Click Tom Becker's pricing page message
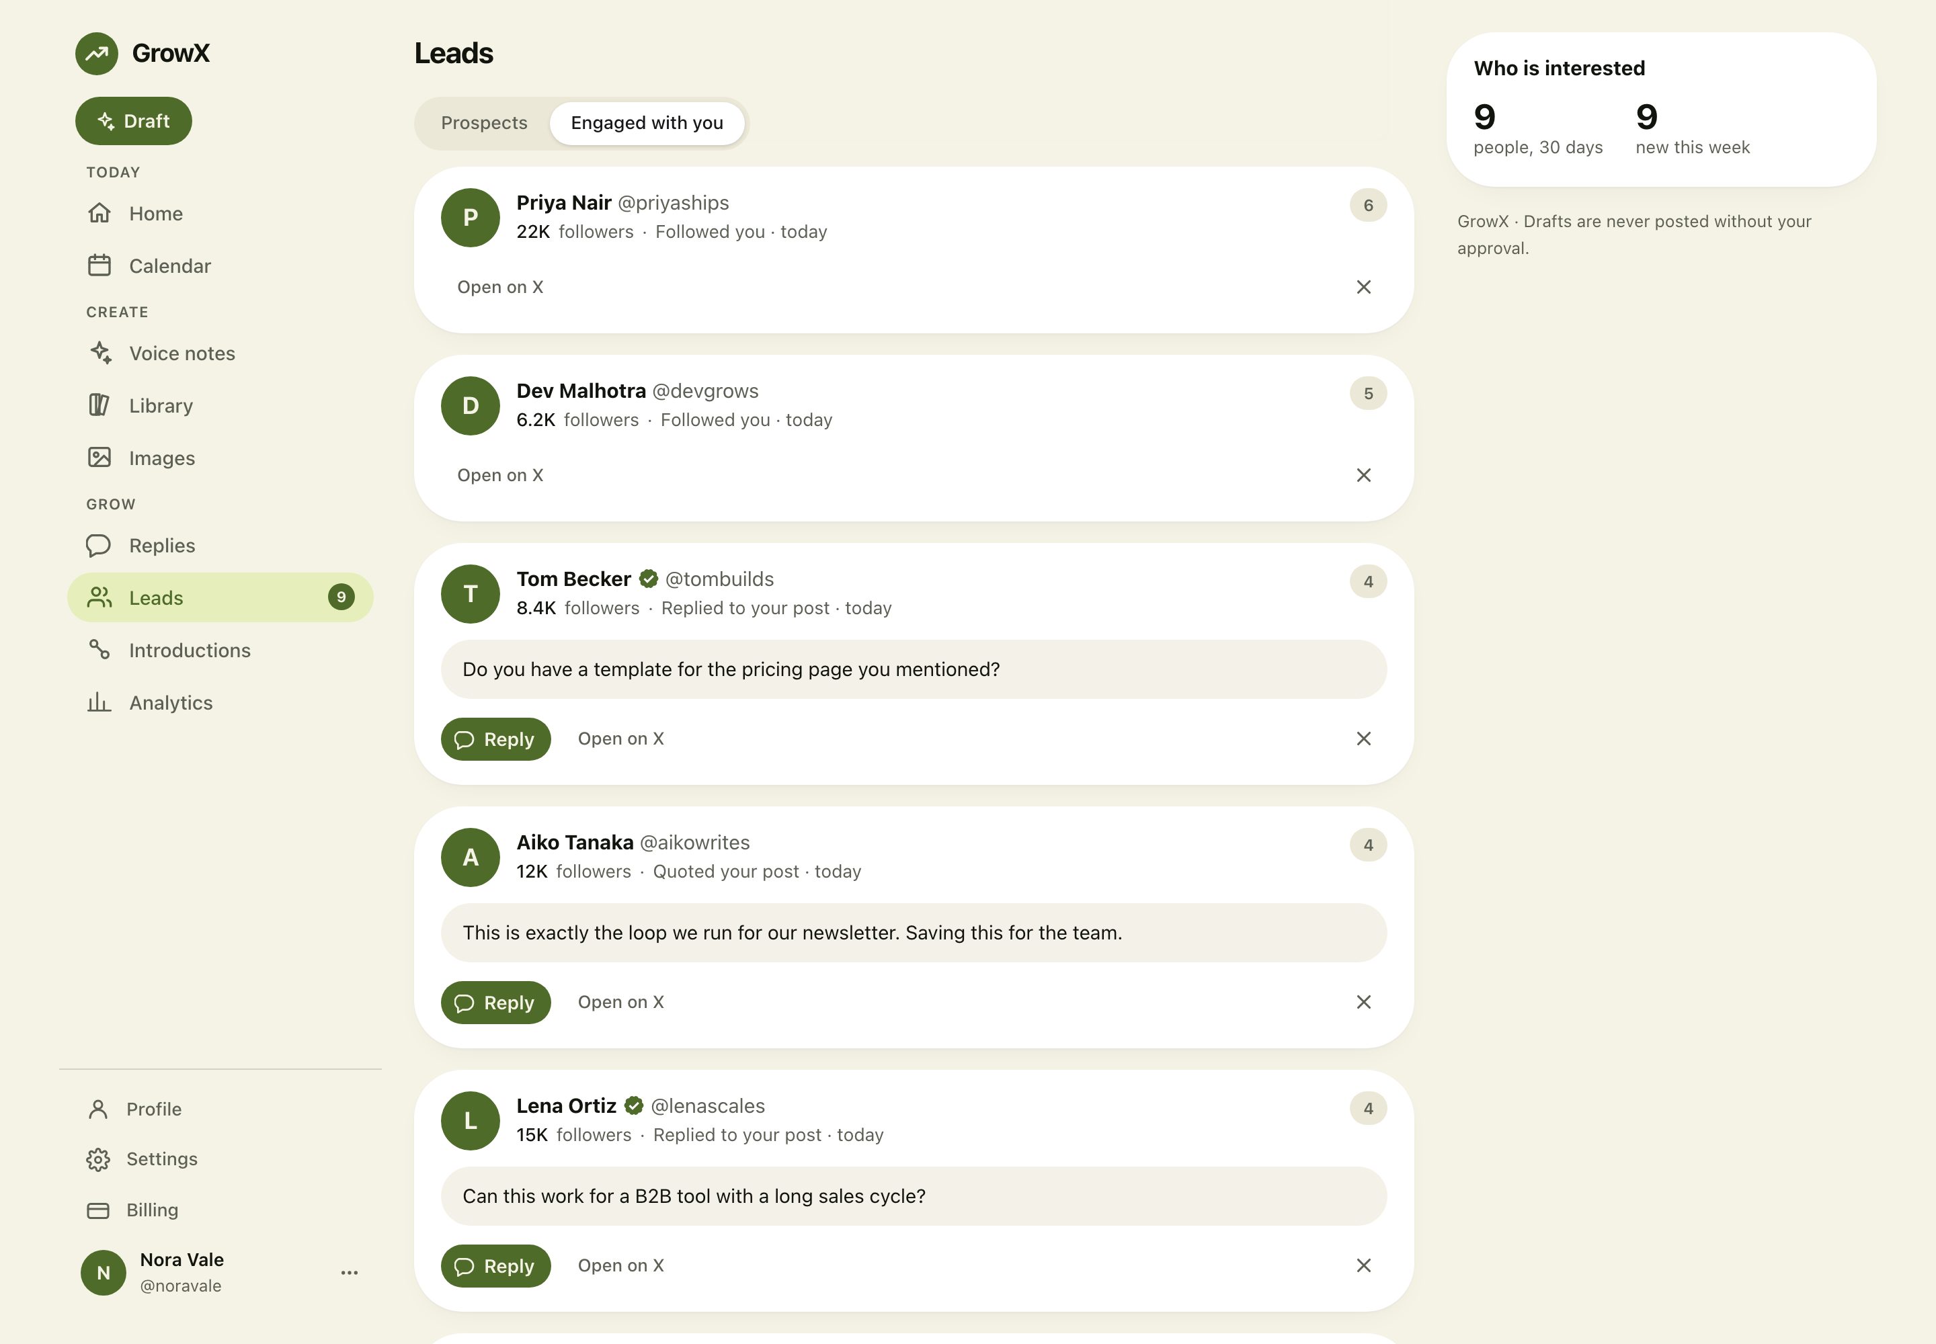Image resolution: width=1936 pixels, height=1344 pixels. point(914,669)
